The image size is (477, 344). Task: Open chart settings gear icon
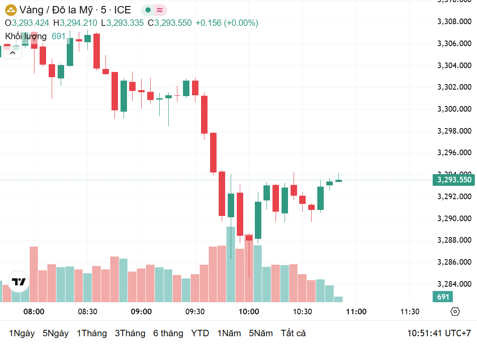[455, 312]
